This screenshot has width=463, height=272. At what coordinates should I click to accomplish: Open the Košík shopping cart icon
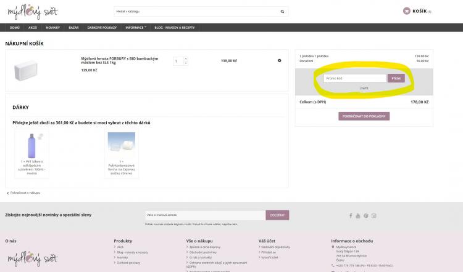[x=406, y=11]
